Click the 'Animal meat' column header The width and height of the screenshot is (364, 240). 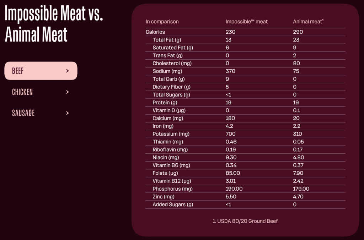coord(308,22)
